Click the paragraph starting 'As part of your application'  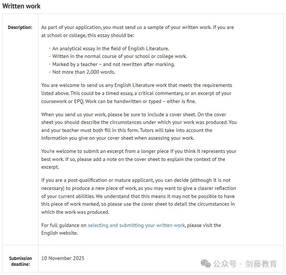pos(138,31)
